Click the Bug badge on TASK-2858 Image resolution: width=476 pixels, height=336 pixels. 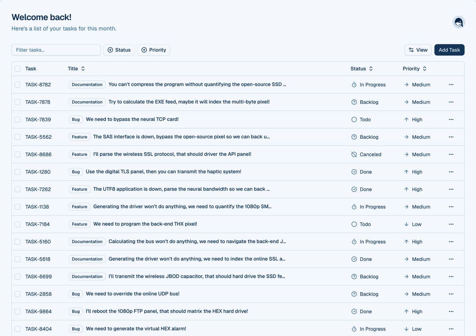tap(76, 294)
